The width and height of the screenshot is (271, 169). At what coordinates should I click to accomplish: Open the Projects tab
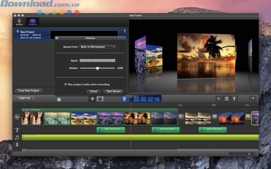33,22
